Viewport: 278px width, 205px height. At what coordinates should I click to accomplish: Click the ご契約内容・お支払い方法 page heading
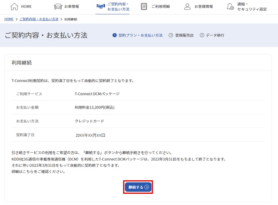[x=46, y=35]
